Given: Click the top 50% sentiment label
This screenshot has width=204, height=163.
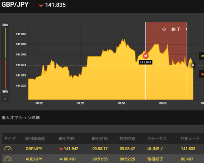Looking at the screenshot, I should point(5,25).
